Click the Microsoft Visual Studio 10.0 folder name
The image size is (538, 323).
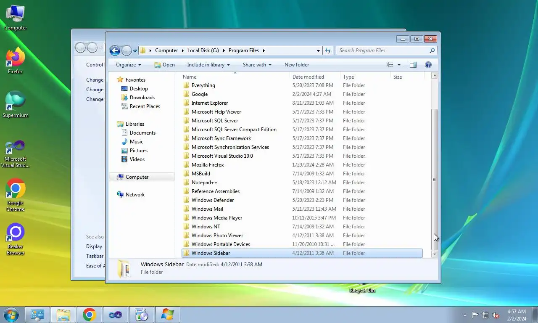click(x=222, y=156)
